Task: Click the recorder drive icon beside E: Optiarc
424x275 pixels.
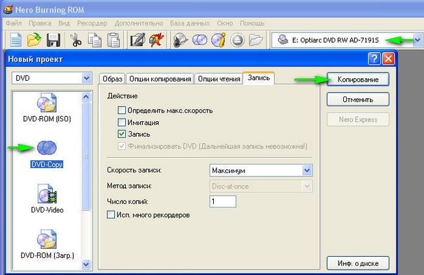Action: [x=283, y=40]
